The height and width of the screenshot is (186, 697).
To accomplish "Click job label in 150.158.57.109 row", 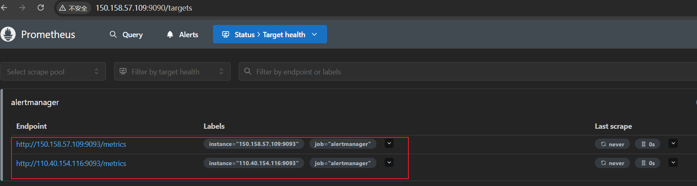I will 343,144.
